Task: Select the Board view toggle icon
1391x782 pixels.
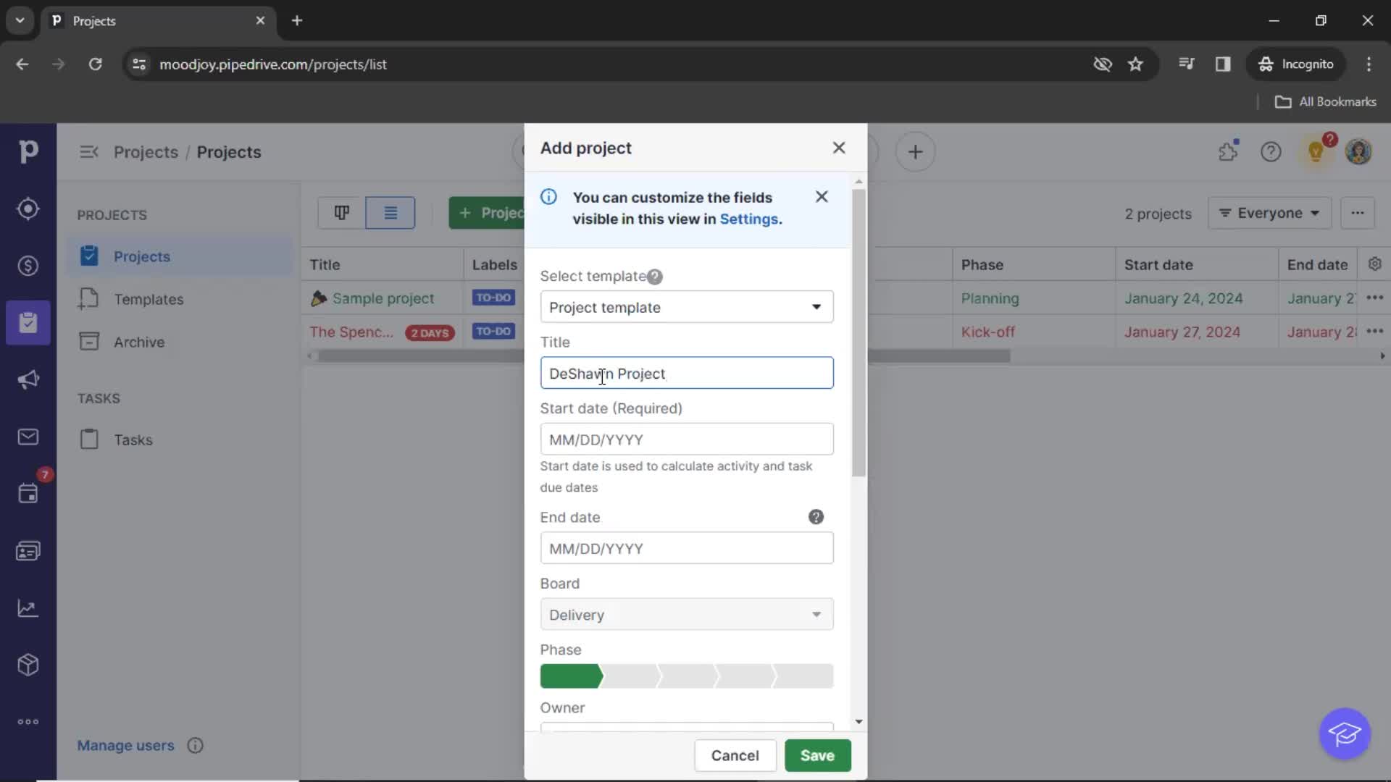Action: pos(342,213)
